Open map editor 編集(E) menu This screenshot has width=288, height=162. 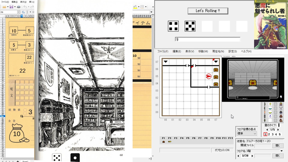[x=177, y=51]
